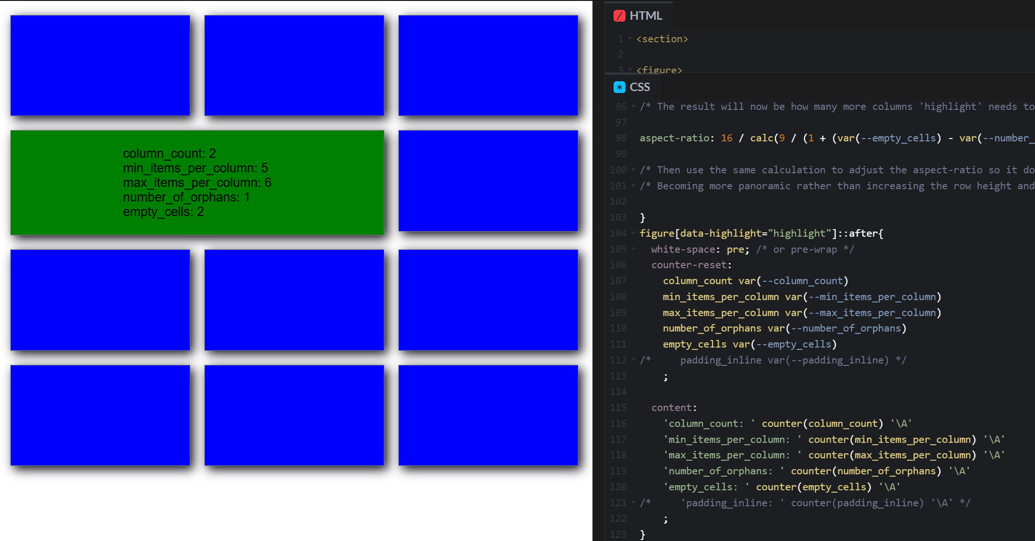Click the 'The result will now be' comment

(x=836, y=107)
